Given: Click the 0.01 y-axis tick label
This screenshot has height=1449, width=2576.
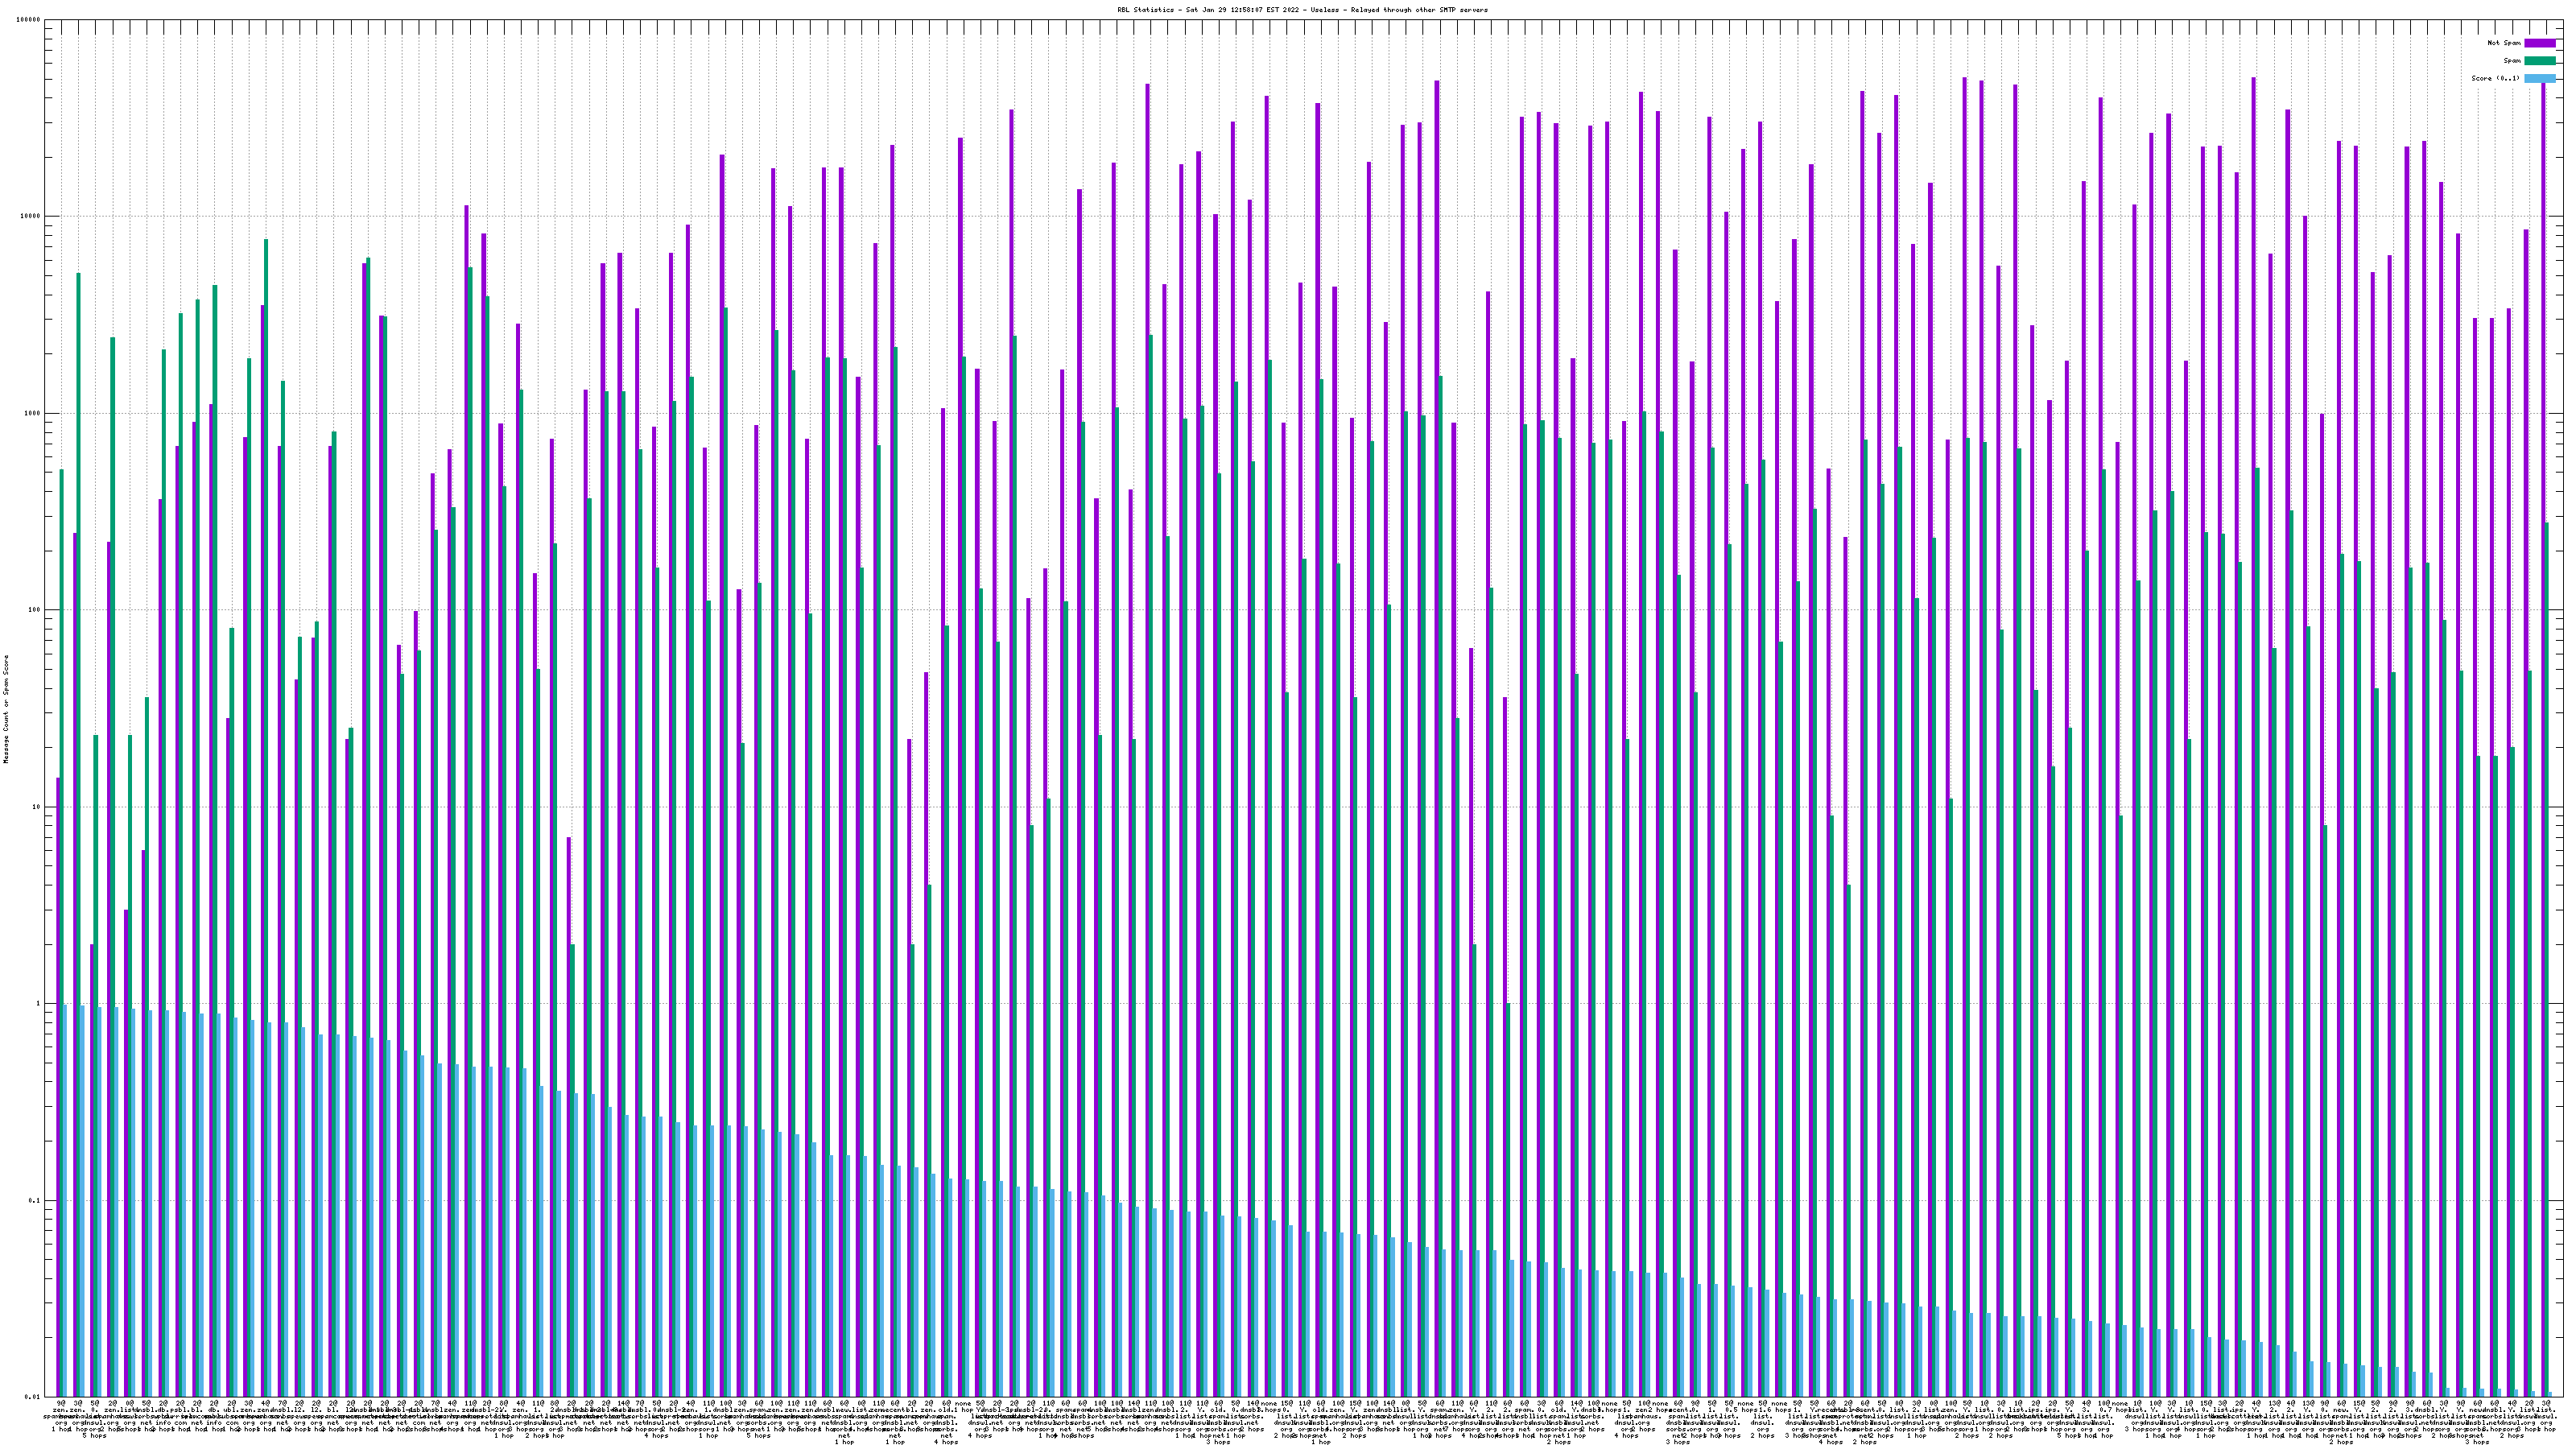Looking at the screenshot, I should [x=34, y=1397].
